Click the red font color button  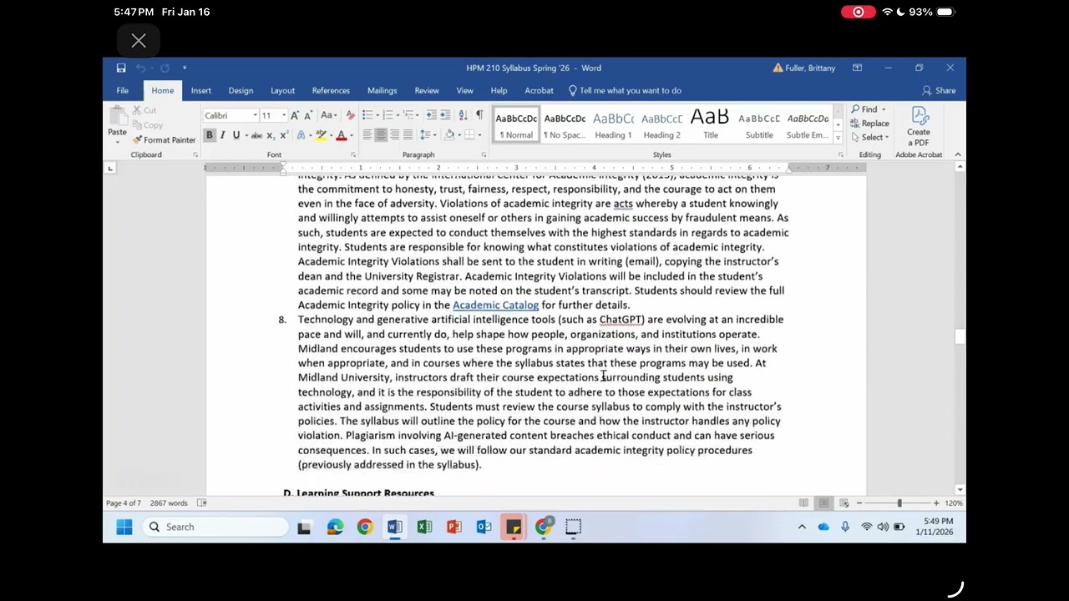click(x=341, y=135)
